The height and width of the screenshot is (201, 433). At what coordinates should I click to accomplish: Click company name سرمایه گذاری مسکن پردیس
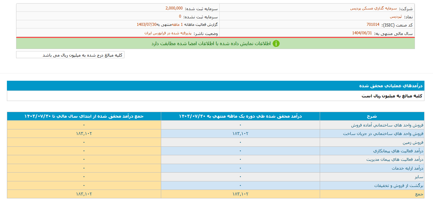[373, 8]
